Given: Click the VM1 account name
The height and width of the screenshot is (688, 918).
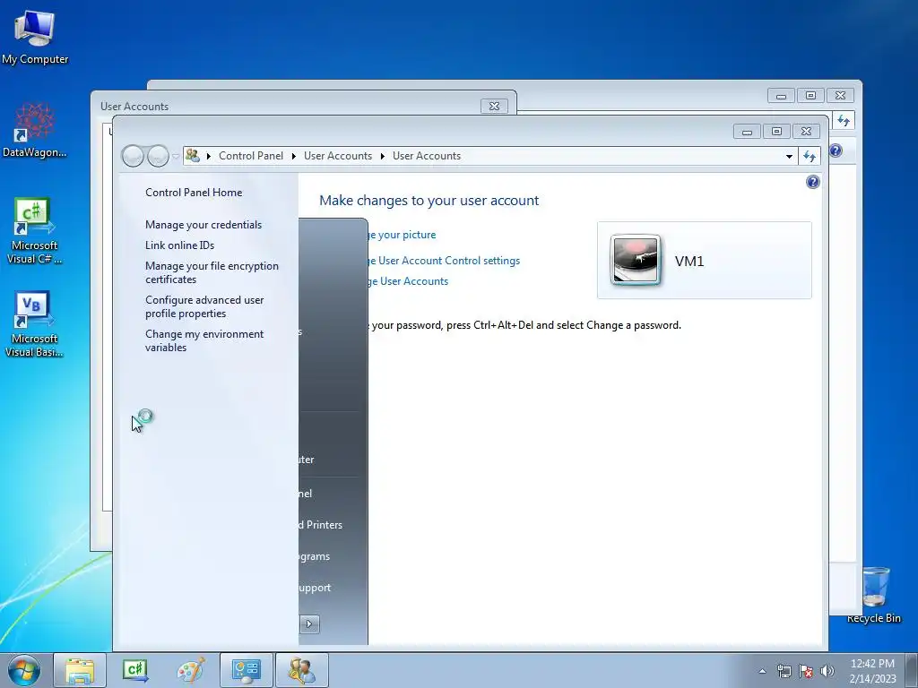Looking at the screenshot, I should coord(689,261).
